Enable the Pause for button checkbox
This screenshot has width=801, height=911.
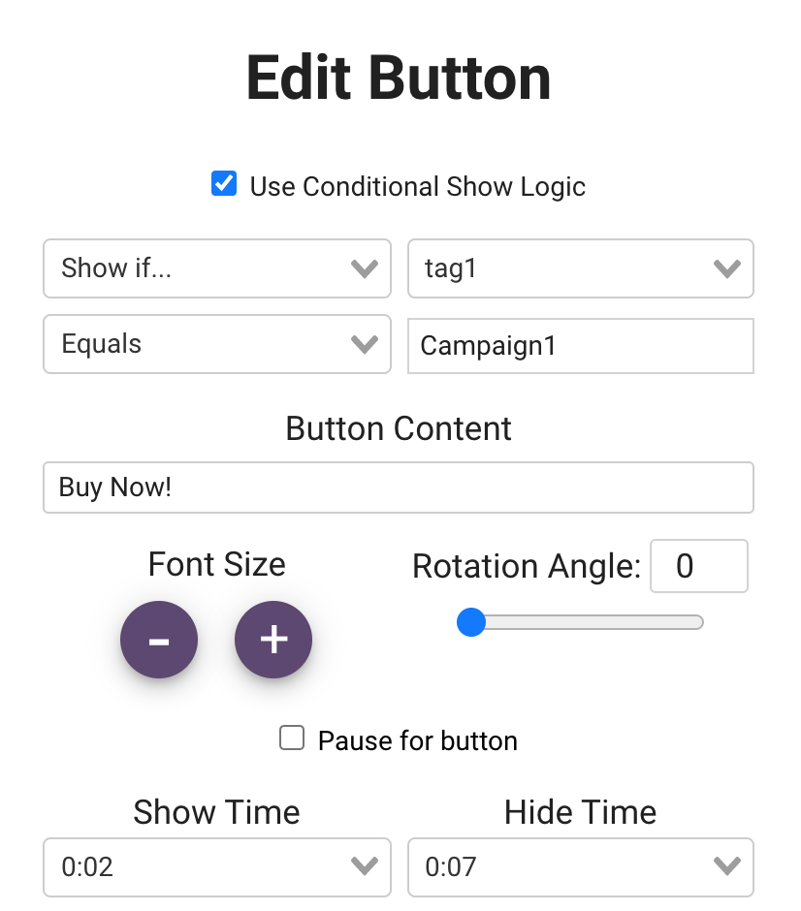tap(292, 738)
